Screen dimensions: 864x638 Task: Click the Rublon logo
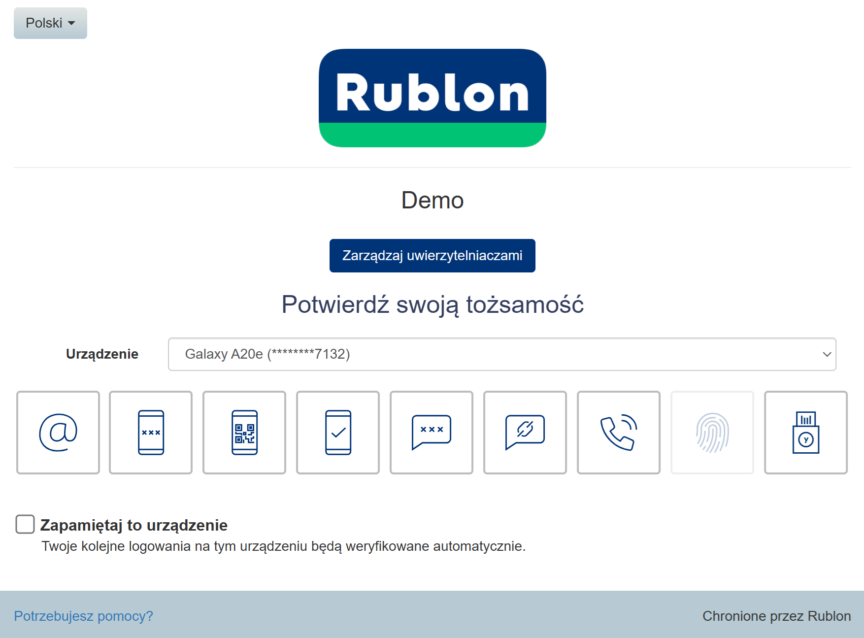click(432, 98)
